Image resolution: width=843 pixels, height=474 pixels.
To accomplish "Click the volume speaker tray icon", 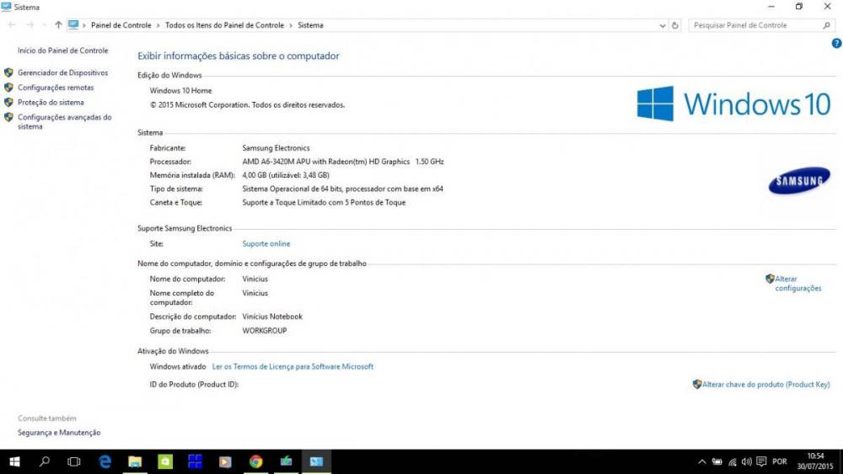I will [746, 461].
